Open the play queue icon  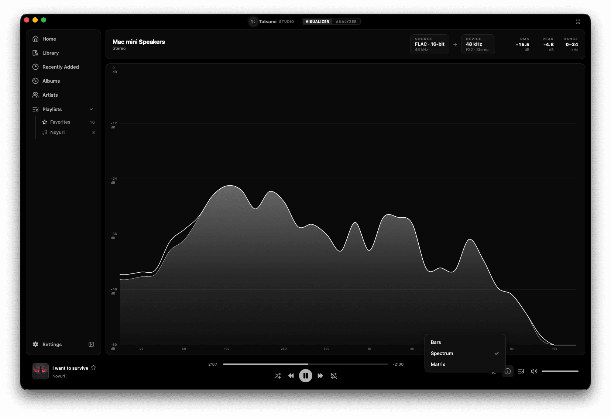click(521, 371)
